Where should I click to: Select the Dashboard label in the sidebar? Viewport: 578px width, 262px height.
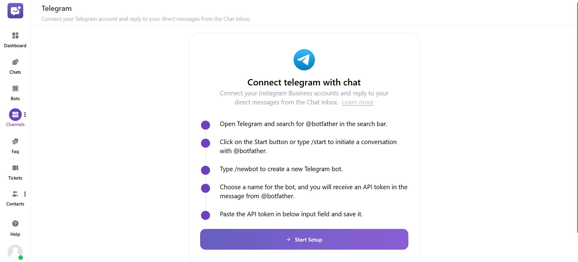pyautogui.click(x=15, y=46)
